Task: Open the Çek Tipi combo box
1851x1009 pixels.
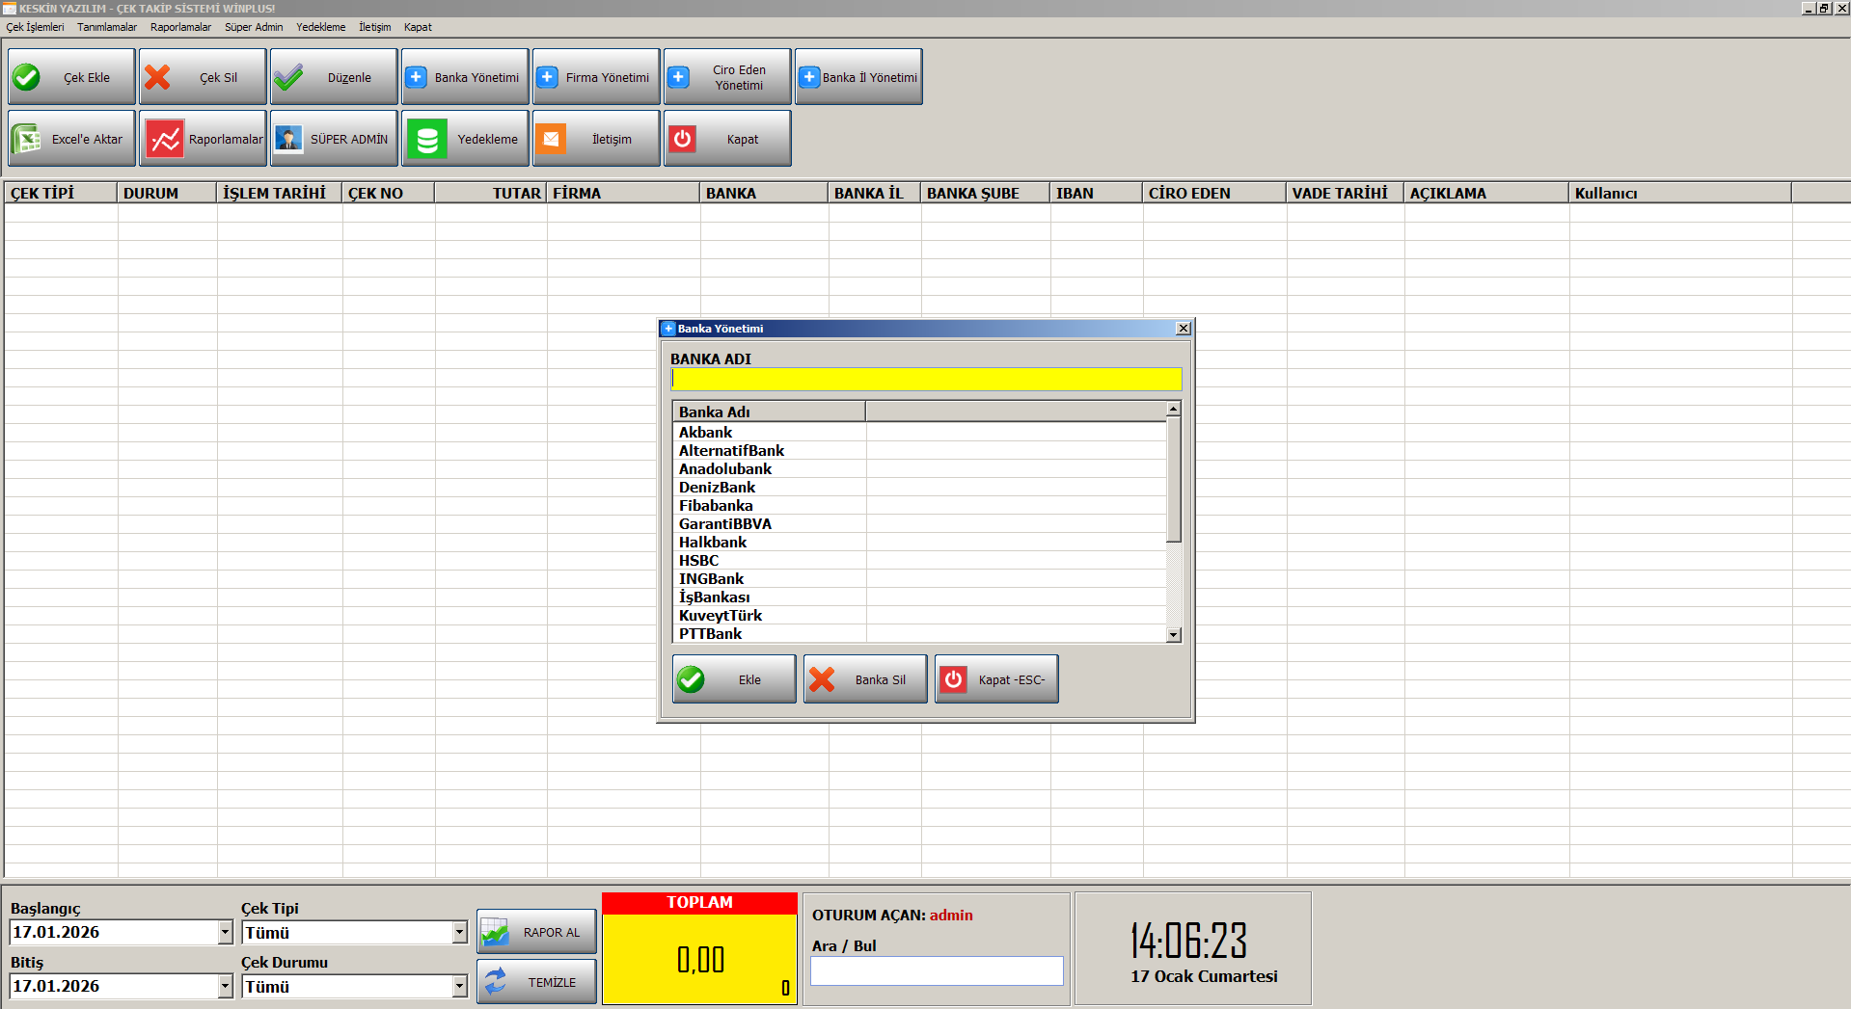Action: [459, 932]
